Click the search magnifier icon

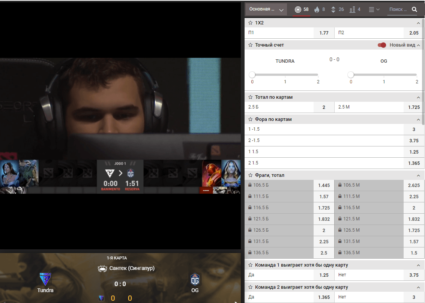pyautogui.click(x=414, y=9)
